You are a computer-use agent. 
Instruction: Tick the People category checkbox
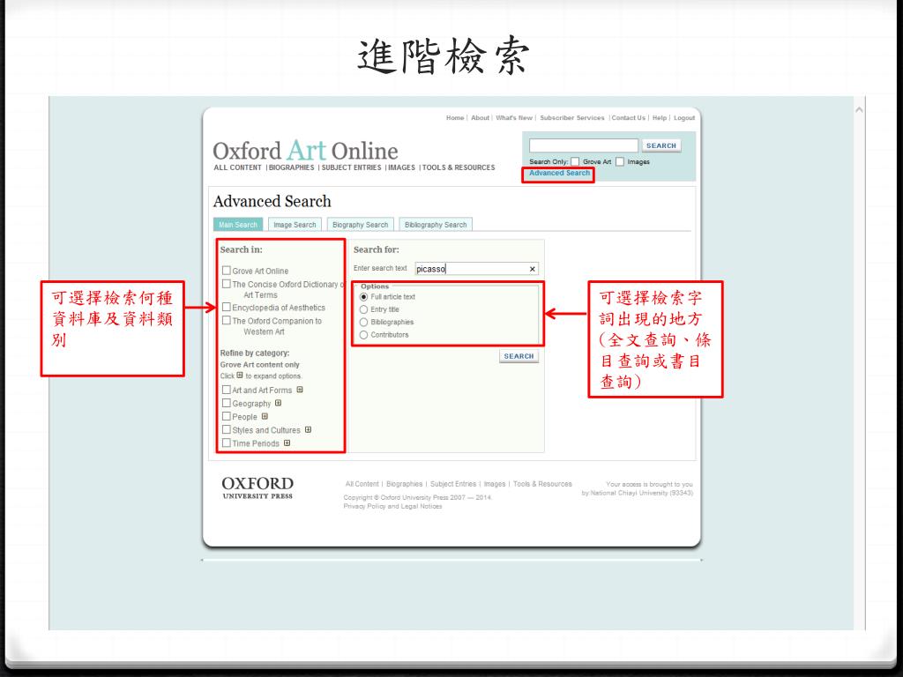click(227, 416)
